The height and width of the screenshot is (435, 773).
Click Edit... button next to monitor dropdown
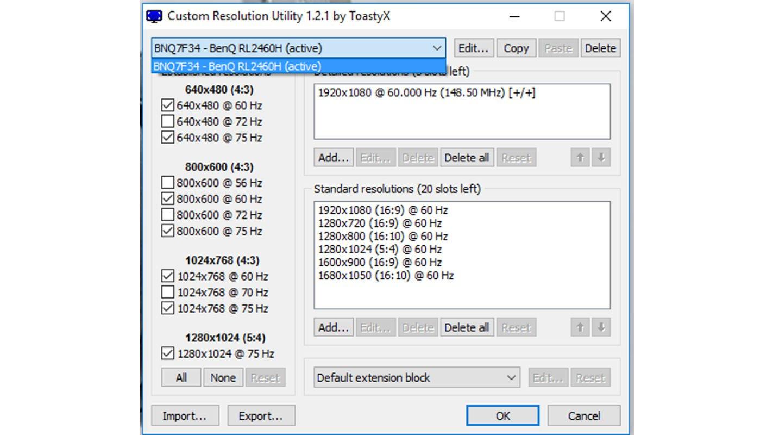click(x=474, y=48)
